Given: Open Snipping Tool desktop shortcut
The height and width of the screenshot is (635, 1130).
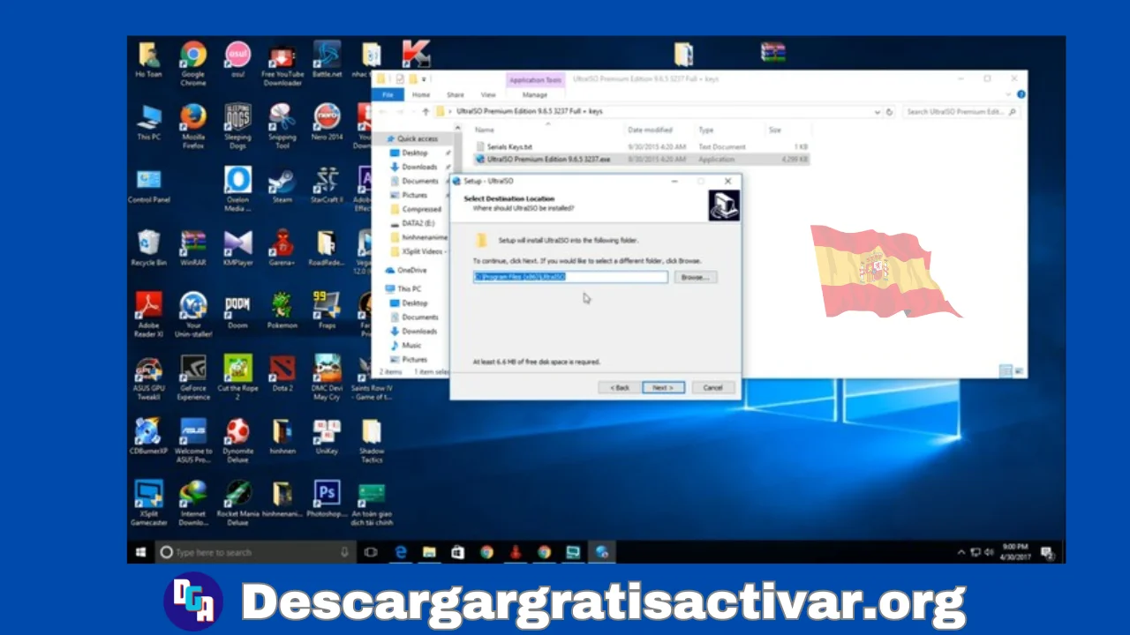Looking at the screenshot, I should tap(282, 126).
